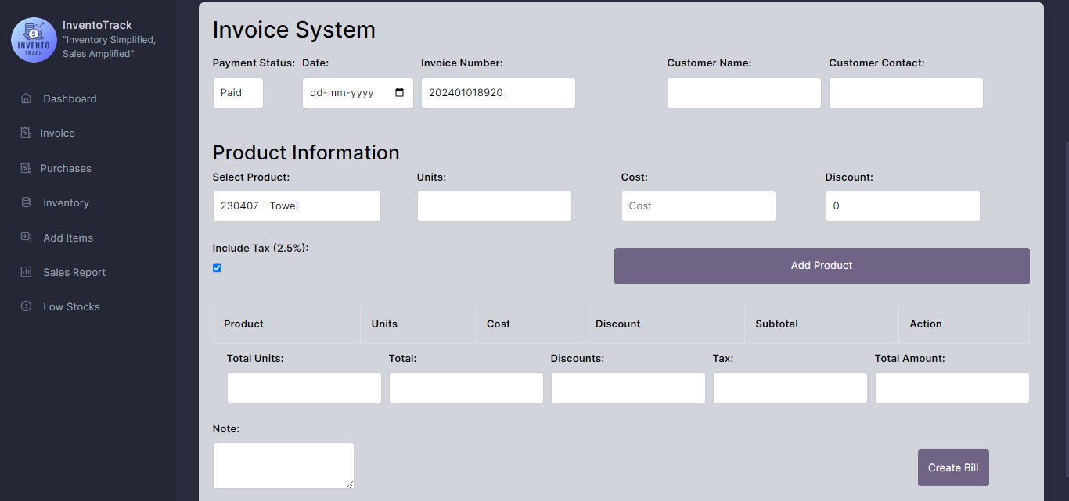The image size is (1069, 501).
Task: Select the Note text area
Action: pyautogui.click(x=283, y=465)
